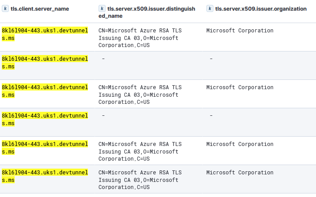
Task: Select the tls.server.x509.issuer.distinguished_name column header
Action: [150, 12]
